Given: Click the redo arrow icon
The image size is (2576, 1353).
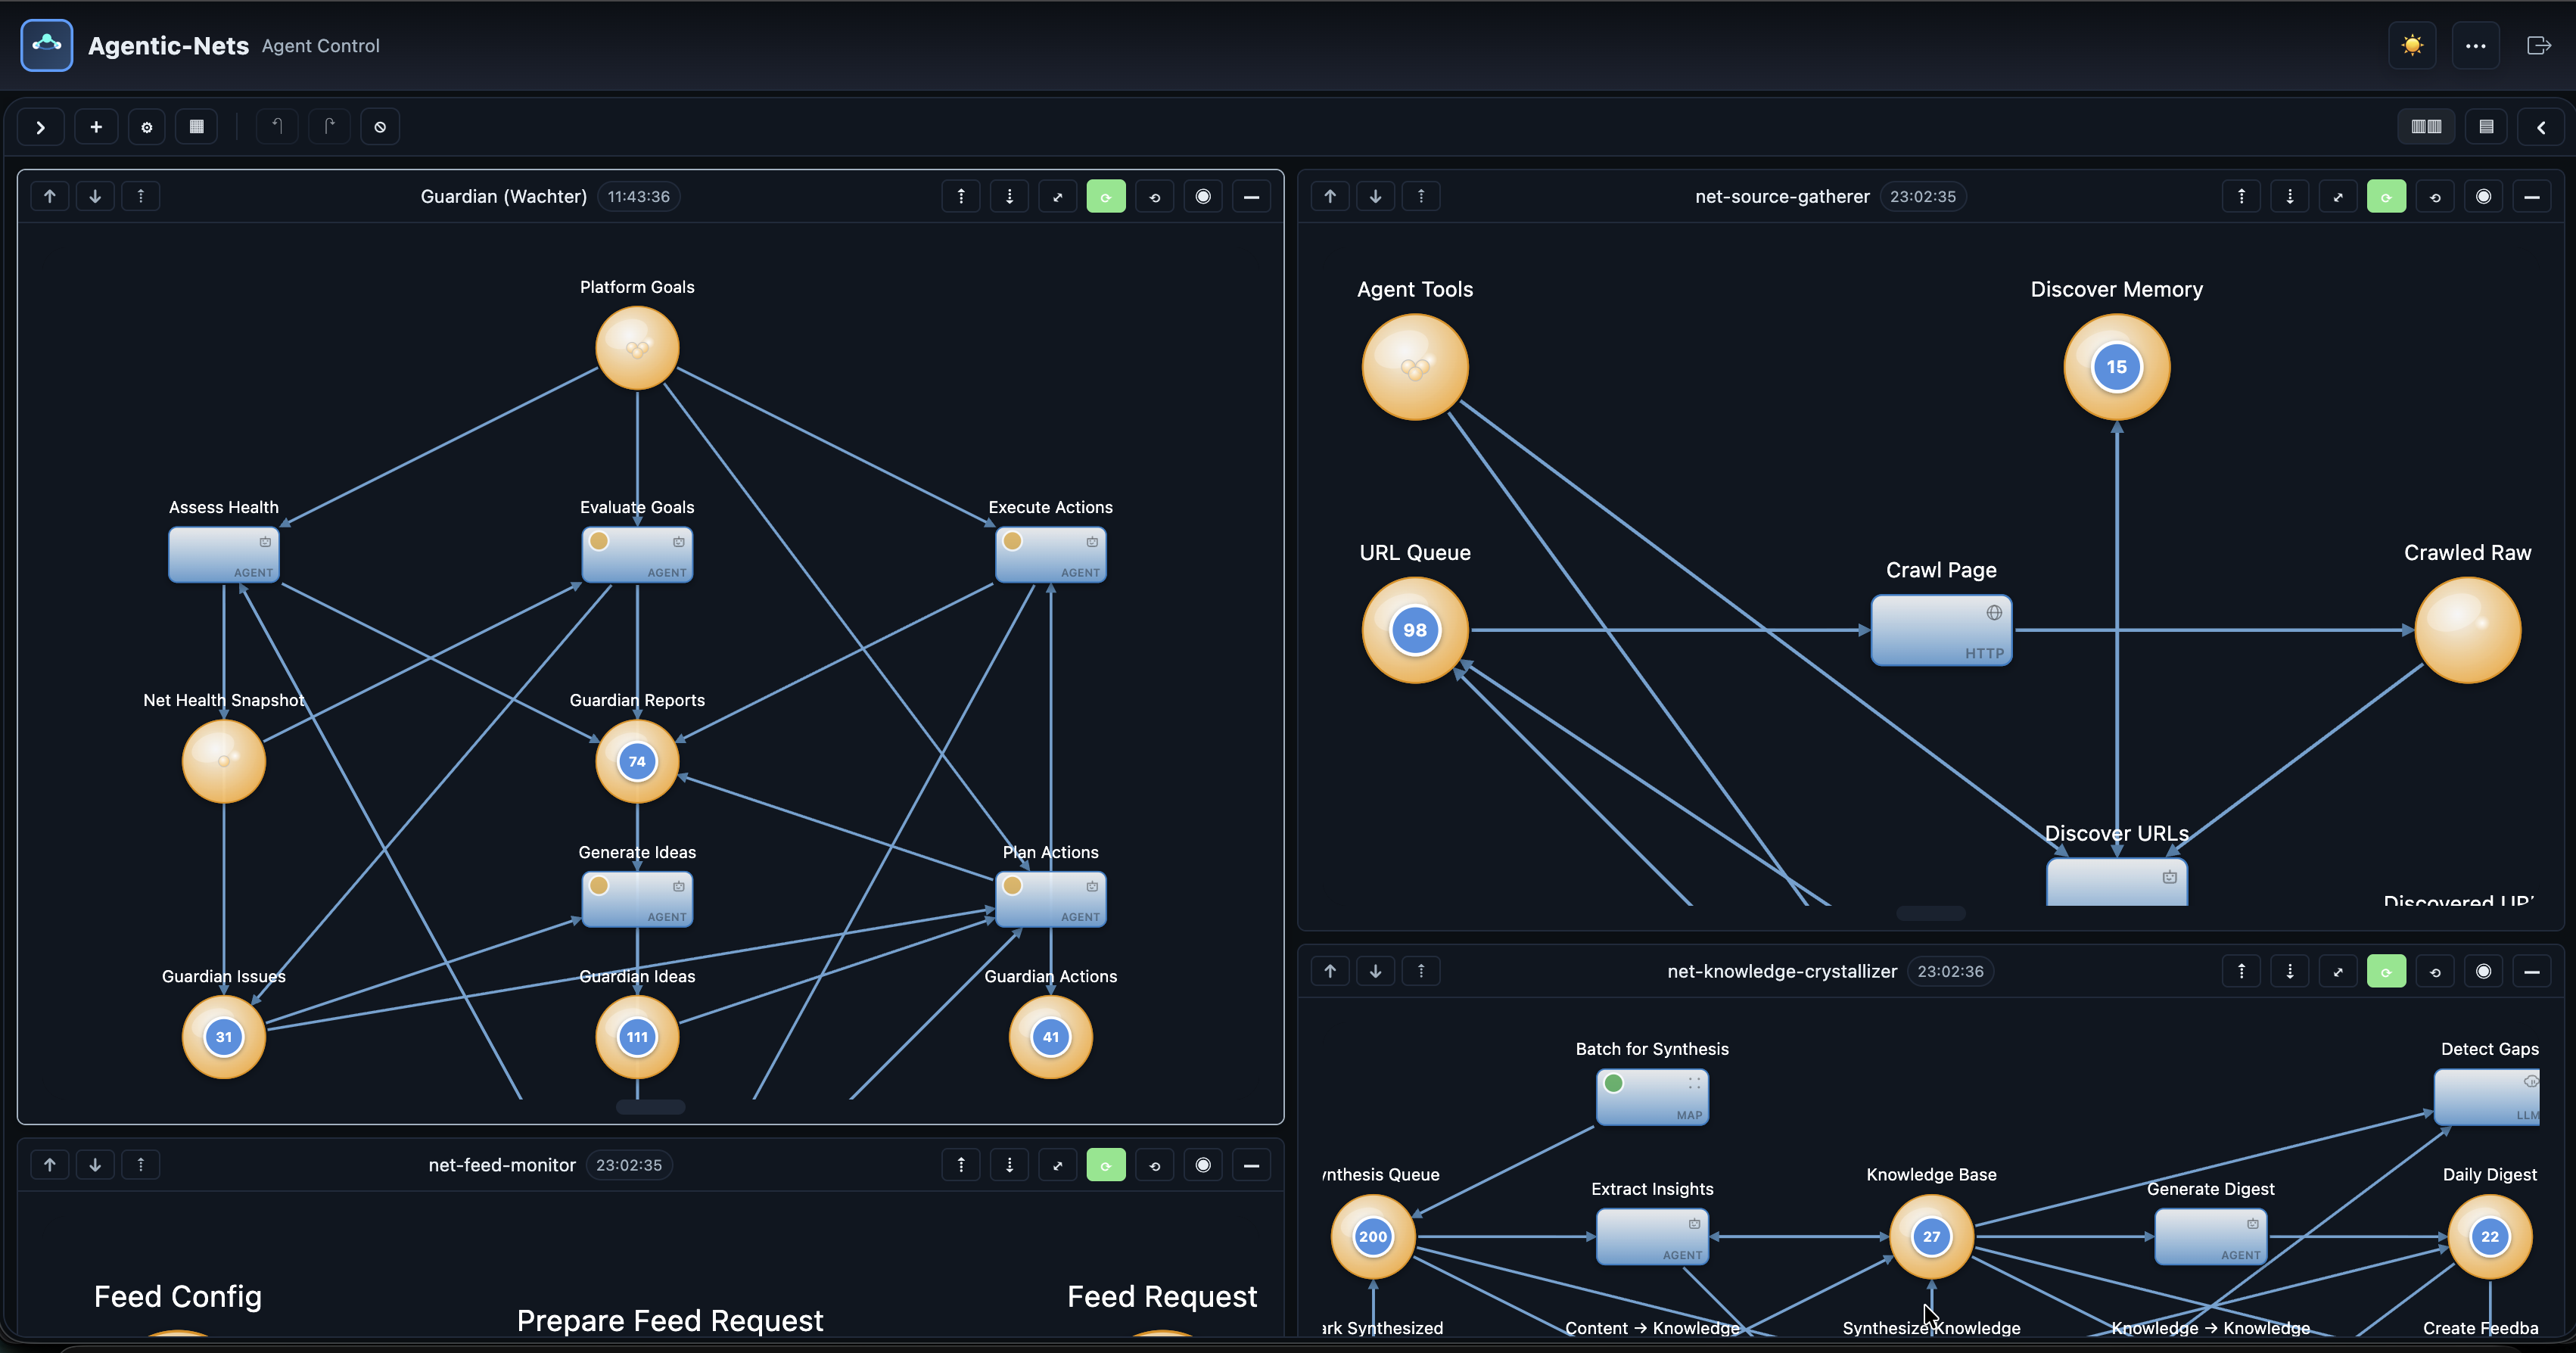Looking at the screenshot, I should point(329,126).
